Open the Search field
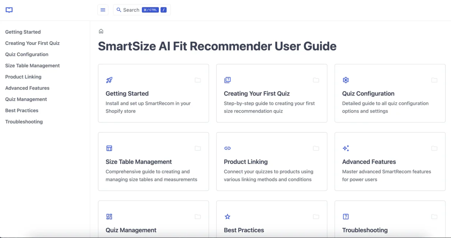This screenshot has width=451, height=238. pos(142,10)
